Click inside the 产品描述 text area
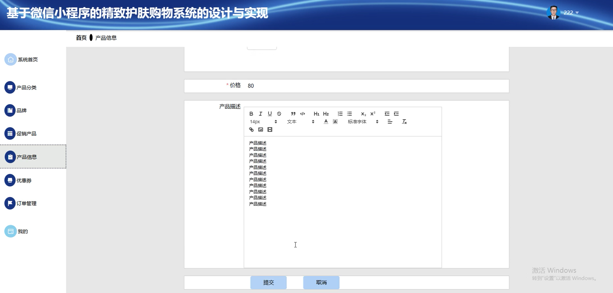This screenshot has height=293, width=613. tap(343, 202)
